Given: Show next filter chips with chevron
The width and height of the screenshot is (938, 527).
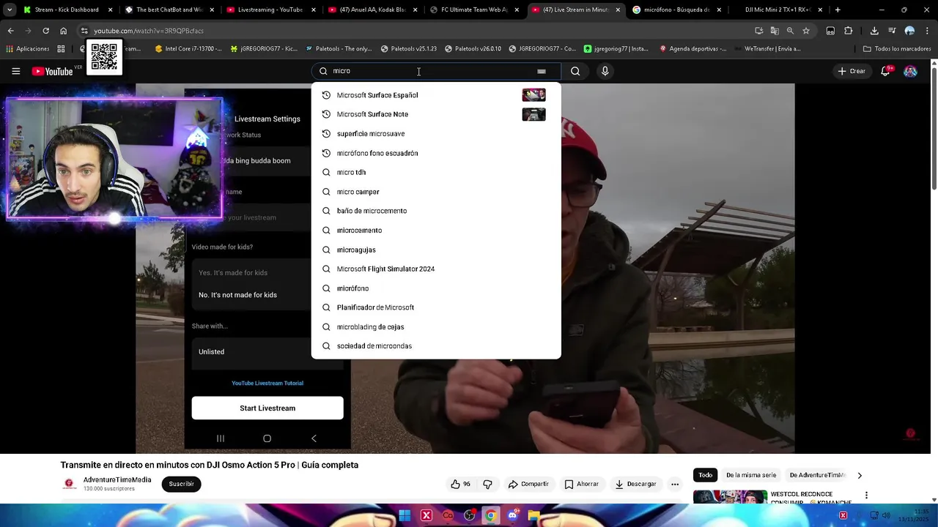Looking at the screenshot, I should point(860,475).
